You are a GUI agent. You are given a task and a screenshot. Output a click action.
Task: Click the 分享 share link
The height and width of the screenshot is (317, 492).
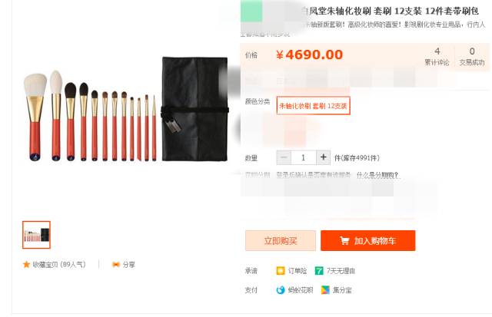click(128, 264)
